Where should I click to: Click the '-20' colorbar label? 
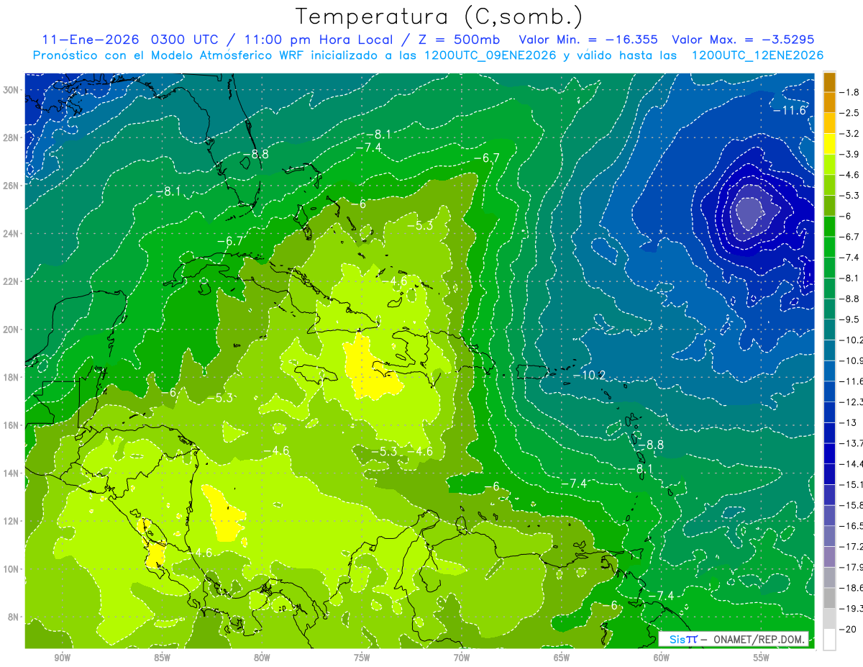coord(848,630)
